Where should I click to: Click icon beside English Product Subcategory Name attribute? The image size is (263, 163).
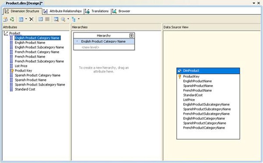point(11,47)
